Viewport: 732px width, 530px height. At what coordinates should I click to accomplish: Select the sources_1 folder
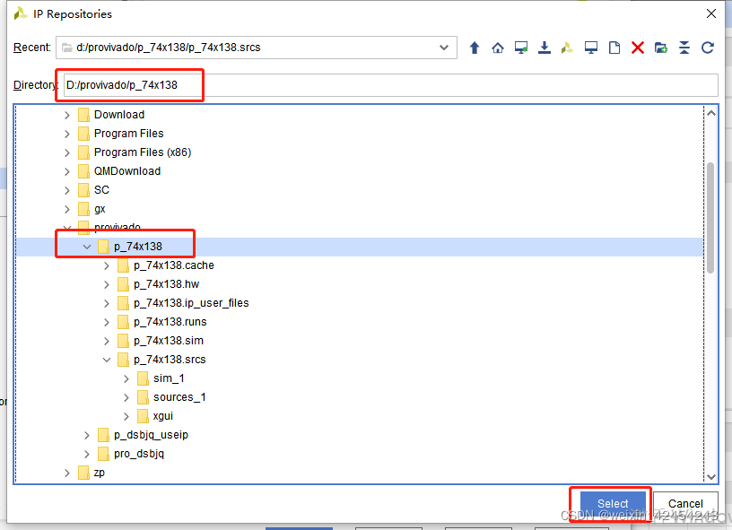point(179,397)
